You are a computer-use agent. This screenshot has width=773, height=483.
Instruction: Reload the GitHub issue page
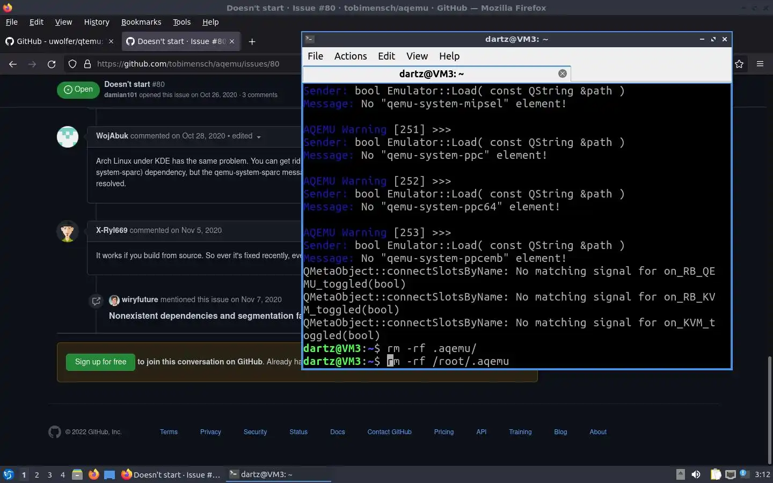click(52, 64)
